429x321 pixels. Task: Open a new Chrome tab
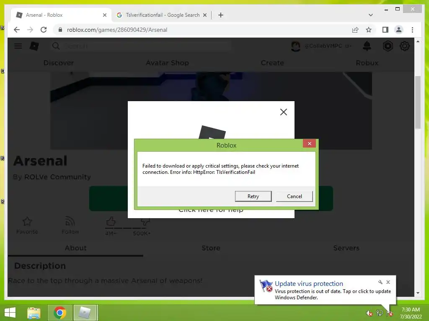click(221, 15)
